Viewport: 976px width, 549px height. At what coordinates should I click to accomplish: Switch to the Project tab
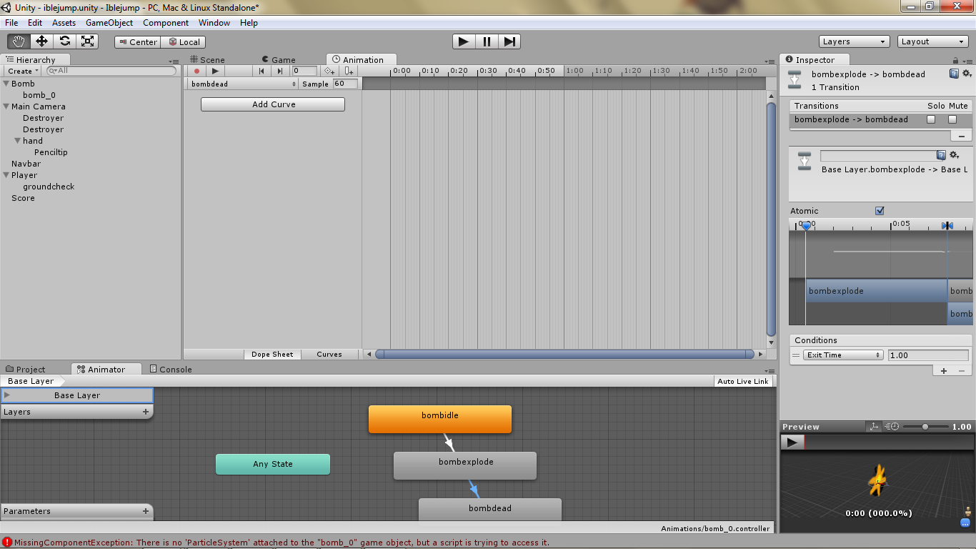pyautogui.click(x=26, y=370)
